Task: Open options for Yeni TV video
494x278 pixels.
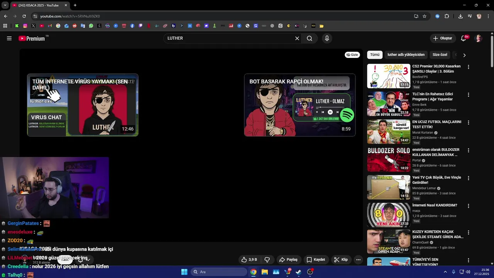Action: (469, 178)
